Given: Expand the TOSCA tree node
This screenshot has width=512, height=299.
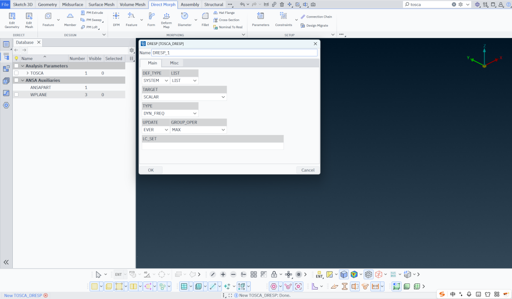Looking at the screenshot, I should [27, 73].
